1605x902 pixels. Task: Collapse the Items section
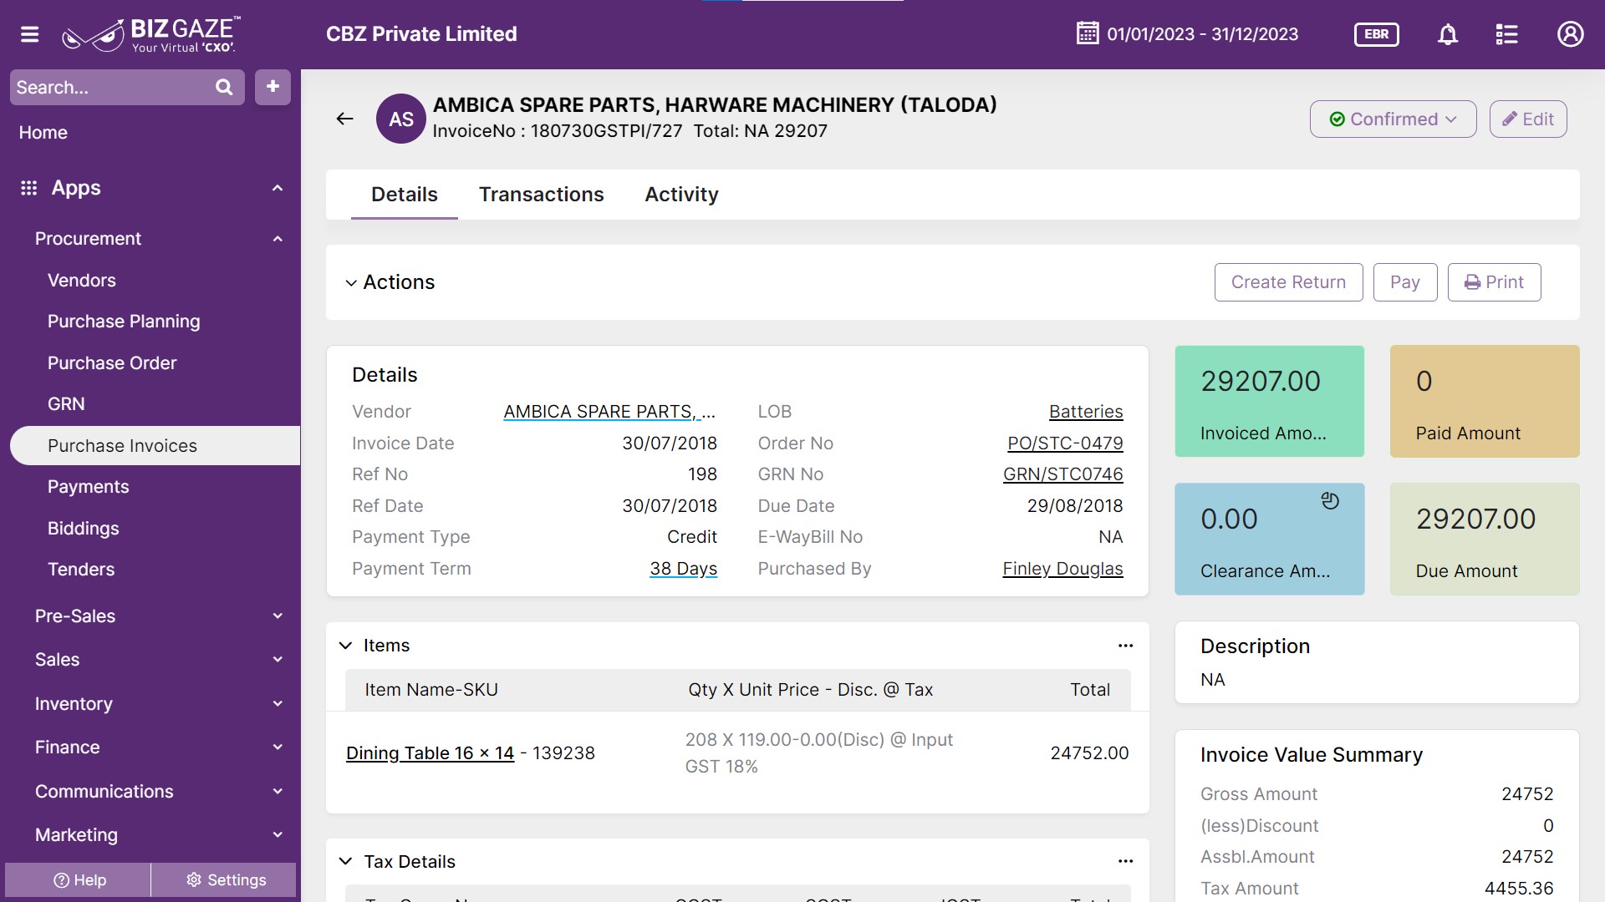coord(345,646)
